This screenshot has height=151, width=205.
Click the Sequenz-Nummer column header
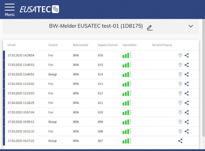[108, 45]
